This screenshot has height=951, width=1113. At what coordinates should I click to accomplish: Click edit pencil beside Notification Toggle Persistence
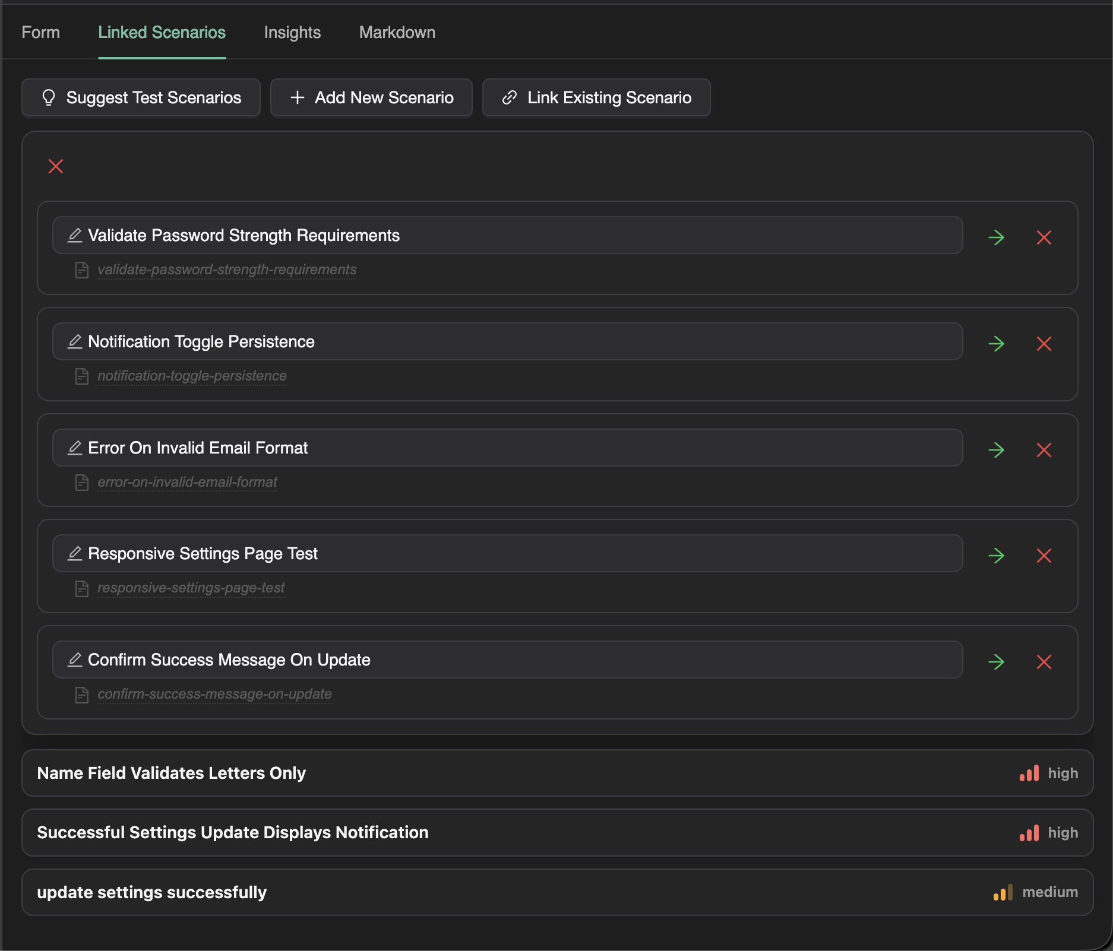[75, 342]
